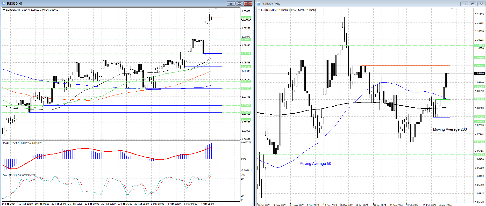This screenshot has height=206, width=486.
Task: Click the chart shift triangle on H4 chart
Action: coord(216,9)
